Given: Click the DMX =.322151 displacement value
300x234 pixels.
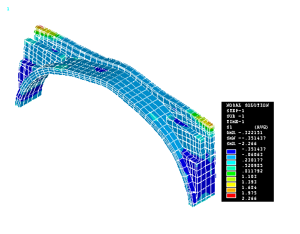Looking at the screenshot, I should pos(245,133).
